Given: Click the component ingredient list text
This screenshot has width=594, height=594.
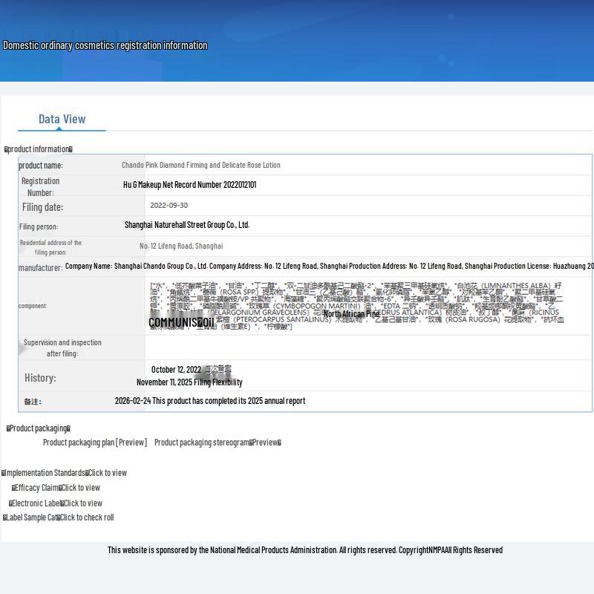Looking at the screenshot, I should click(356, 306).
